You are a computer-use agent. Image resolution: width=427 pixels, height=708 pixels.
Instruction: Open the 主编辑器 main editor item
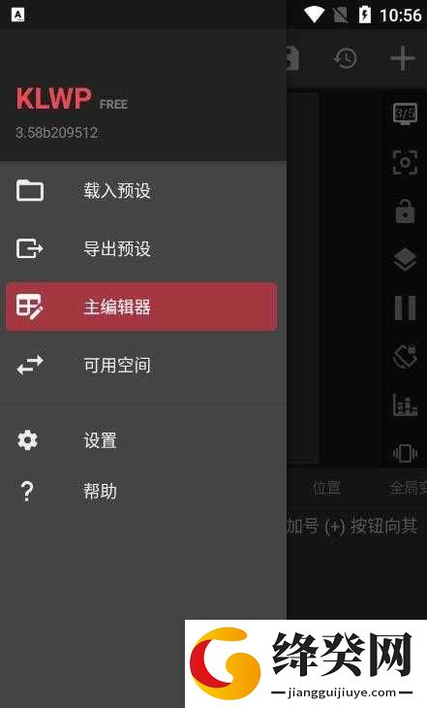click(x=141, y=306)
